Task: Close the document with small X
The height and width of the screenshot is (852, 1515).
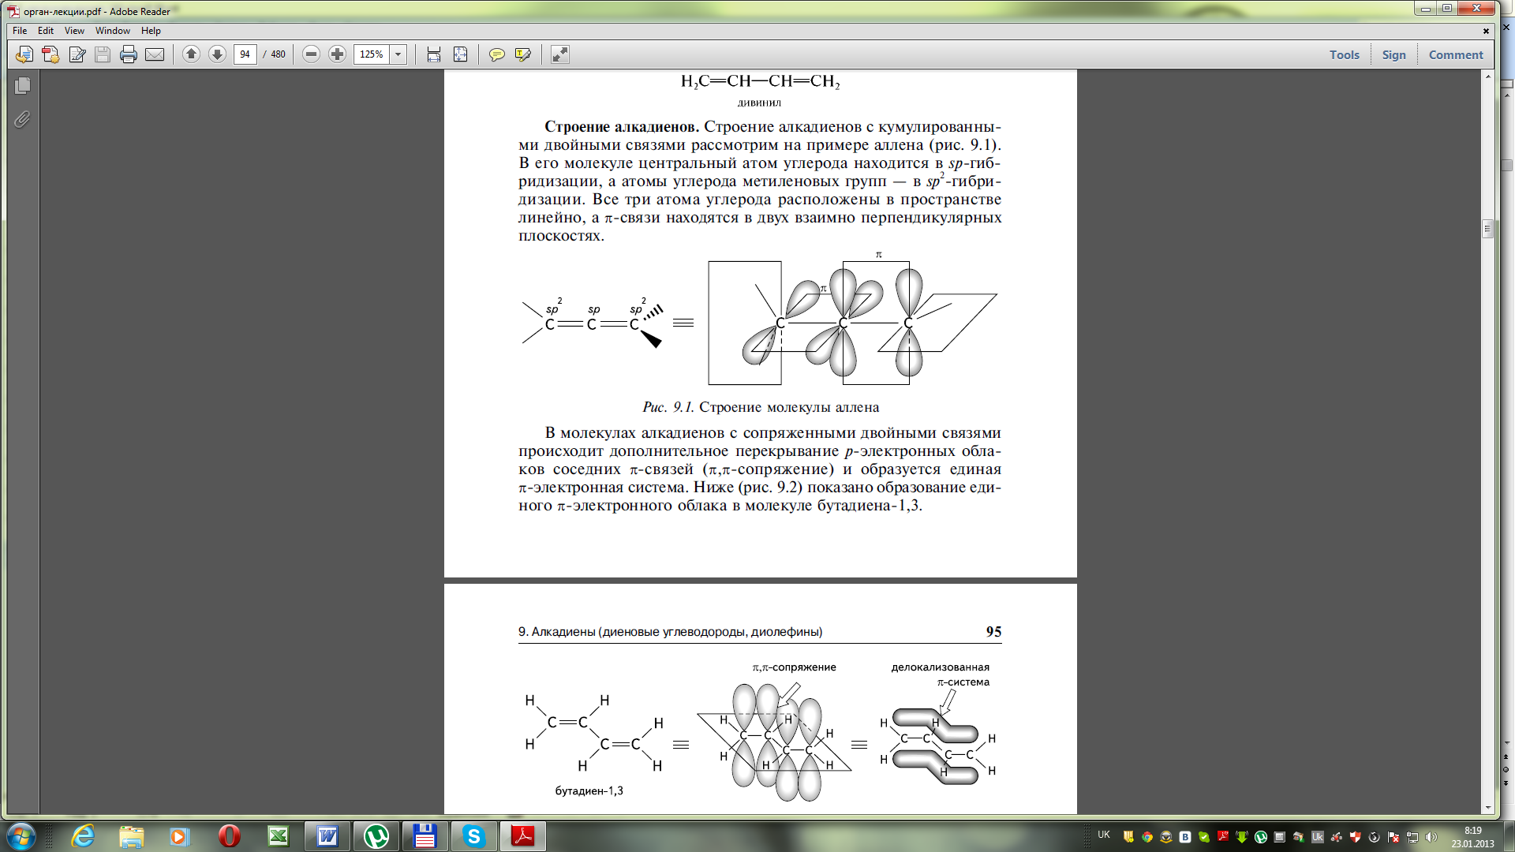Action: (1486, 31)
